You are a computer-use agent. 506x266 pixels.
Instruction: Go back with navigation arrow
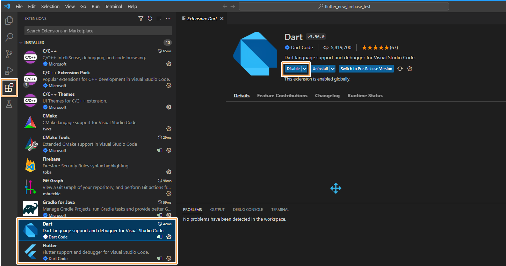[225, 7]
